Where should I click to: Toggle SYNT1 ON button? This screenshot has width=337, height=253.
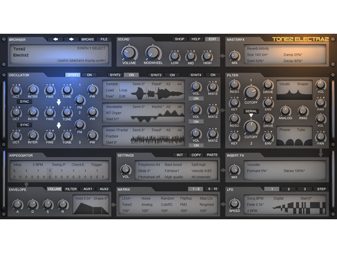coord(89,75)
